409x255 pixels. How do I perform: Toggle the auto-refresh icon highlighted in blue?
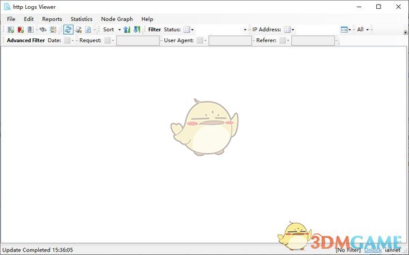tap(68, 29)
